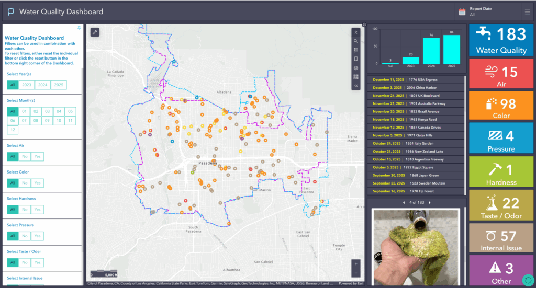
Task: Click the Pasadena label on map
Action: pyautogui.click(x=207, y=163)
